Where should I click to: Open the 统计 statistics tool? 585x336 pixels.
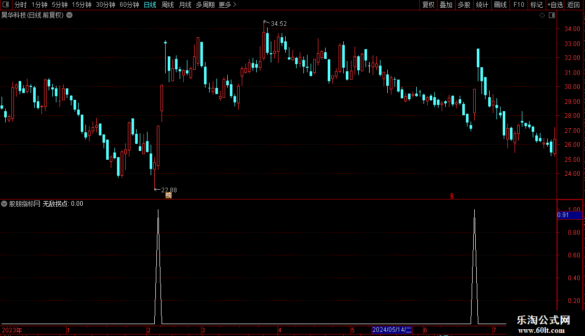point(481,5)
